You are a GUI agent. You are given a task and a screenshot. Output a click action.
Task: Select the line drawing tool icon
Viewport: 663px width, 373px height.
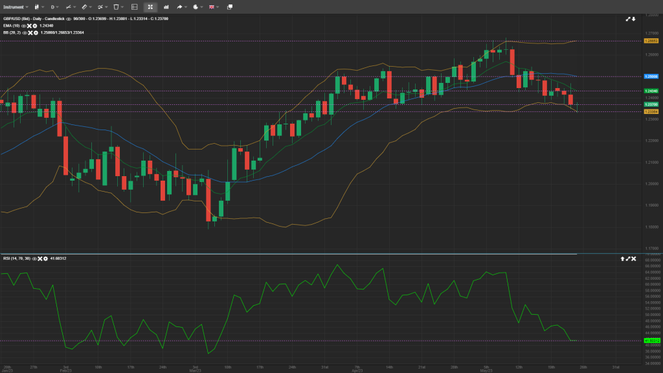click(x=69, y=7)
